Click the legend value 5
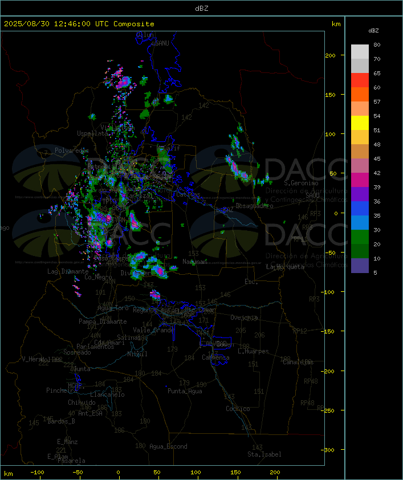The image size is (403, 480). pos(375,272)
